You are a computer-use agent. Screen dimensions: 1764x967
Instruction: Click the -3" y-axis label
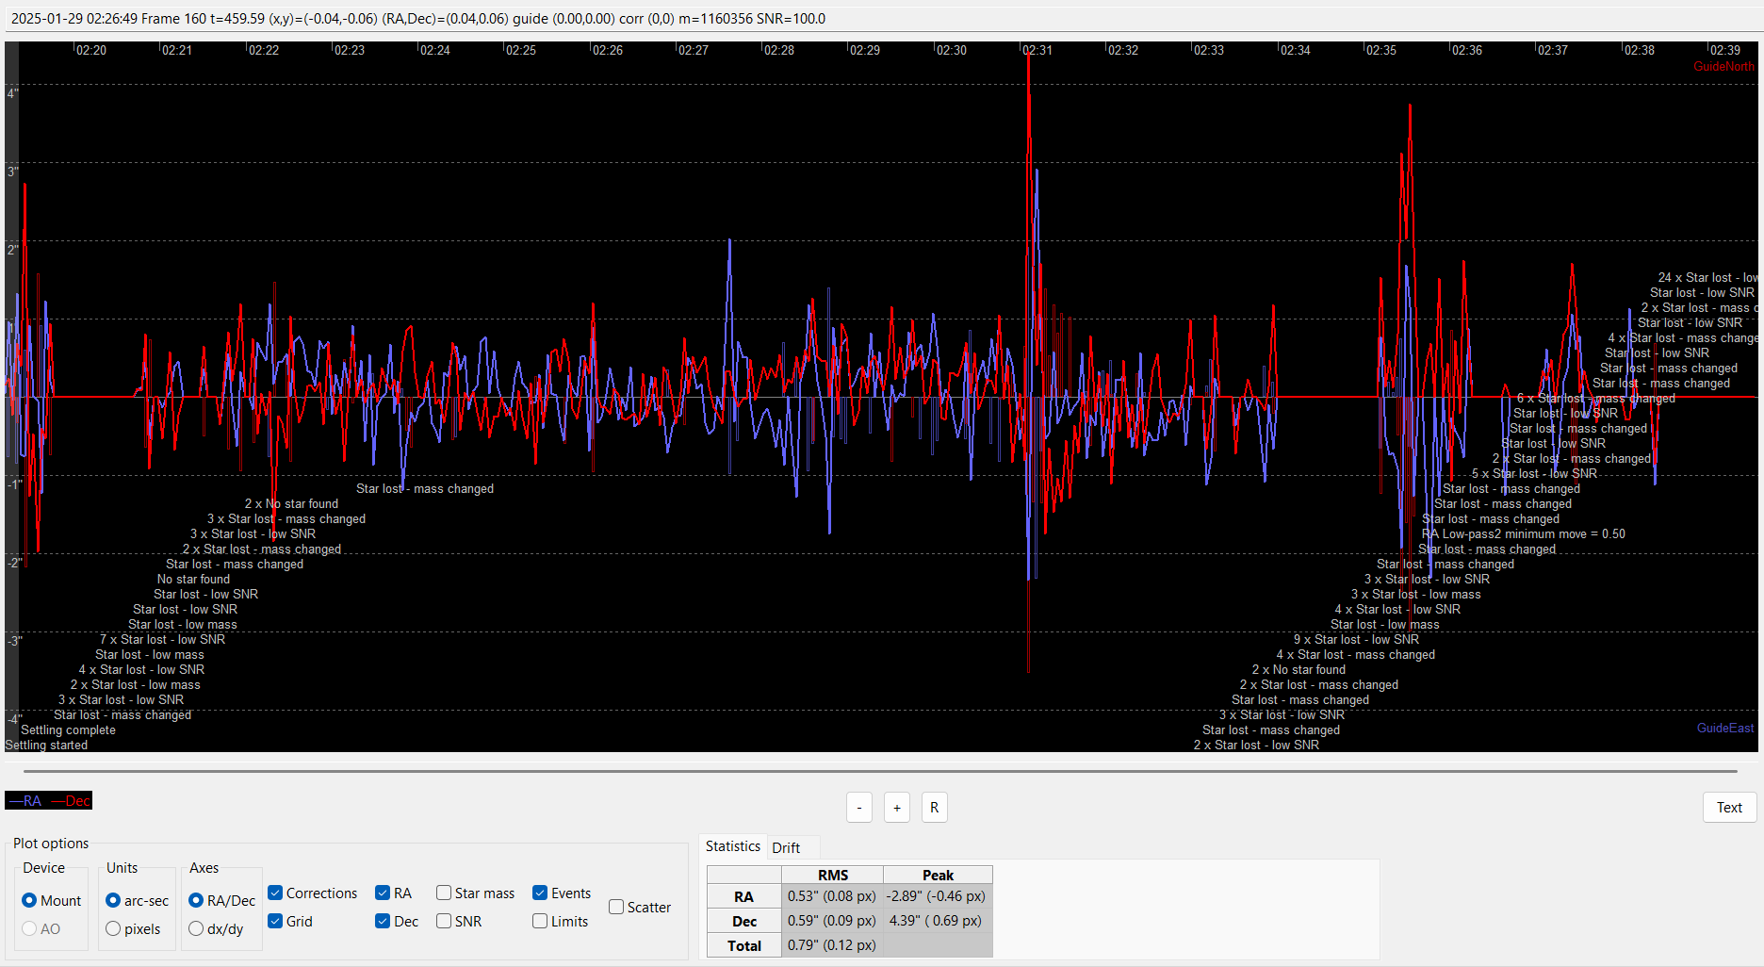pos(14,641)
